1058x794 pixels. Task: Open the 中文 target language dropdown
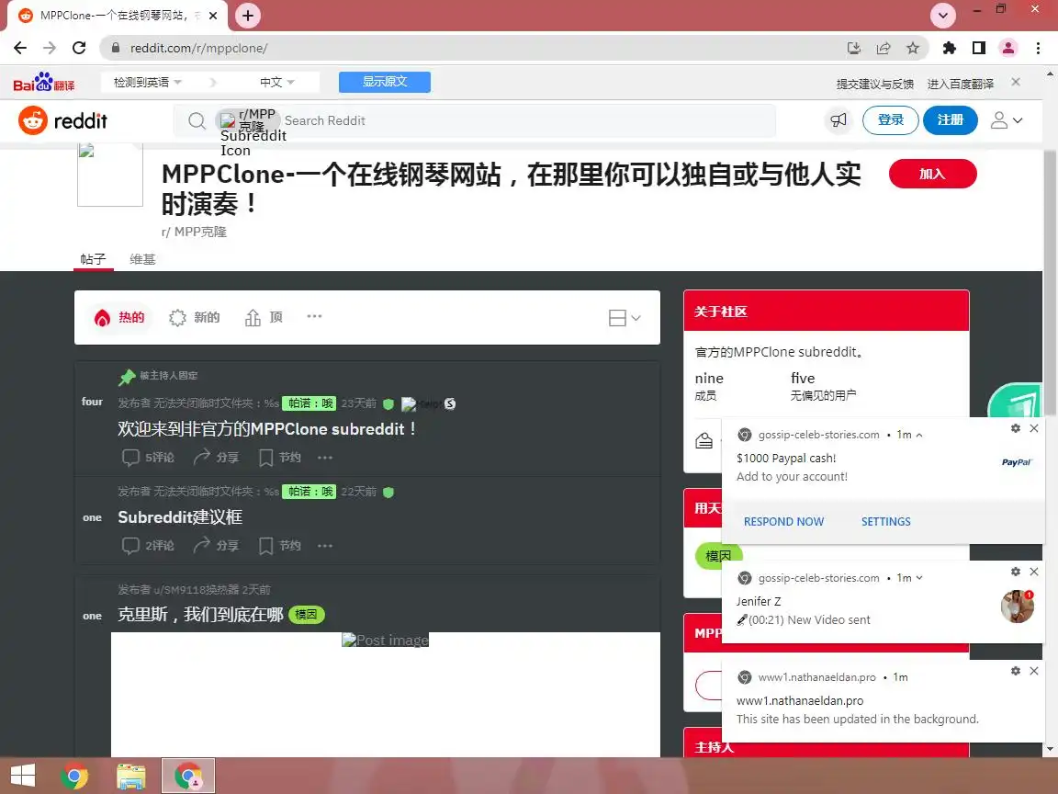tap(277, 82)
